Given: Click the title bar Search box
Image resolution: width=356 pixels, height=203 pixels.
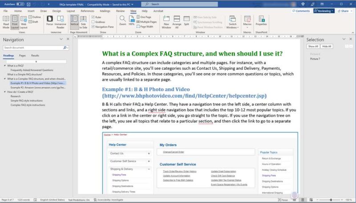Looking at the screenshot, I should pyautogui.click(x=179, y=4).
